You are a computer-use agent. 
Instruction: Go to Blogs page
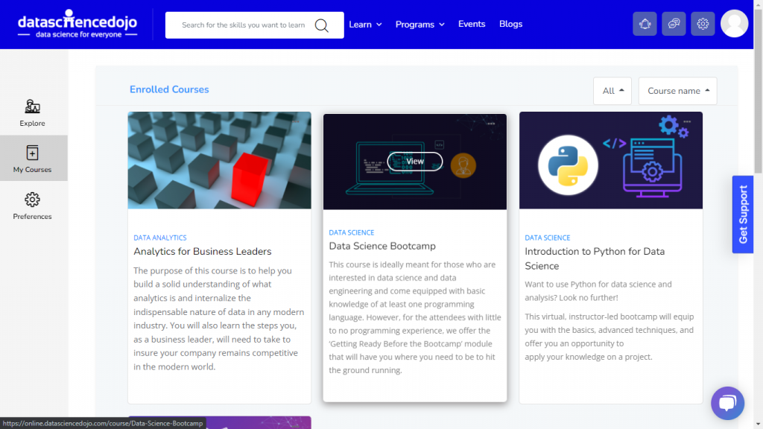coord(511,24)
